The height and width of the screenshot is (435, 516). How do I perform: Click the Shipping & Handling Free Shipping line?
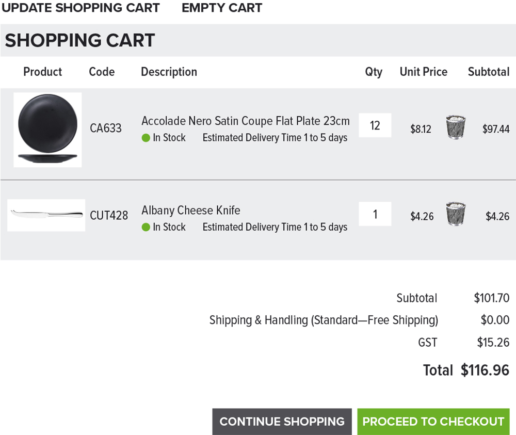point(324,320)
